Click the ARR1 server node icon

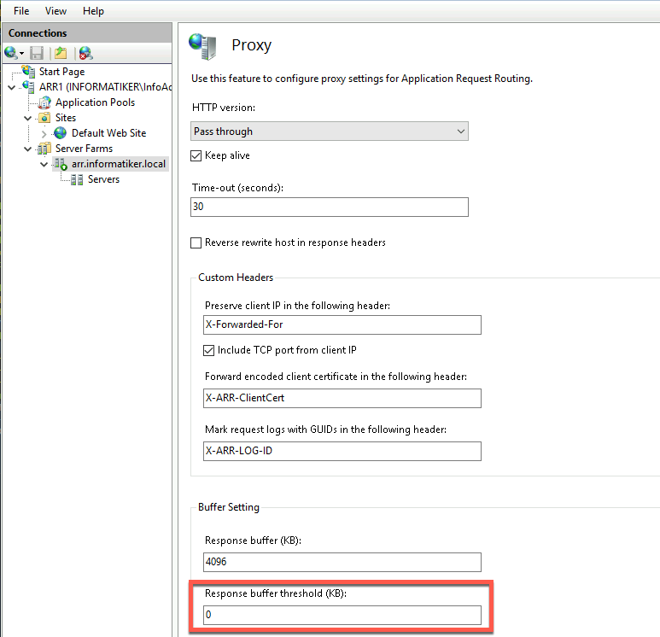pyautogui.click(x=28, y=87)
